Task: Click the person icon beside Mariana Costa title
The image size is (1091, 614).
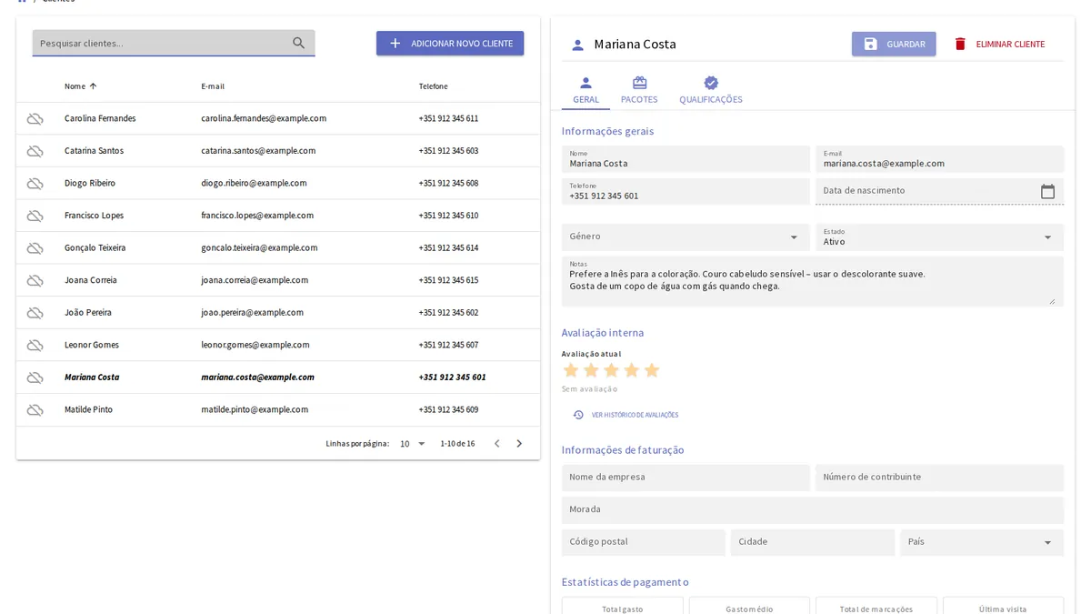Action: point(577,45)
